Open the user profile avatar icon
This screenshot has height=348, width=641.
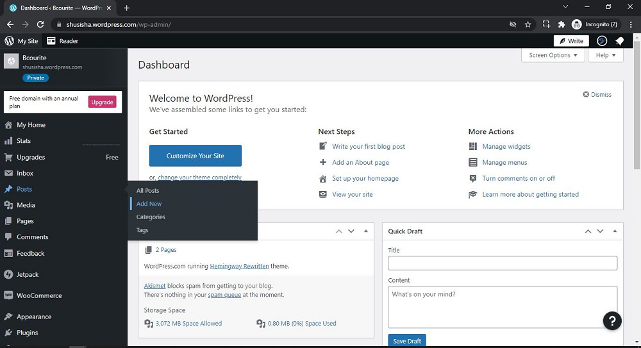(x=602, y=41)
